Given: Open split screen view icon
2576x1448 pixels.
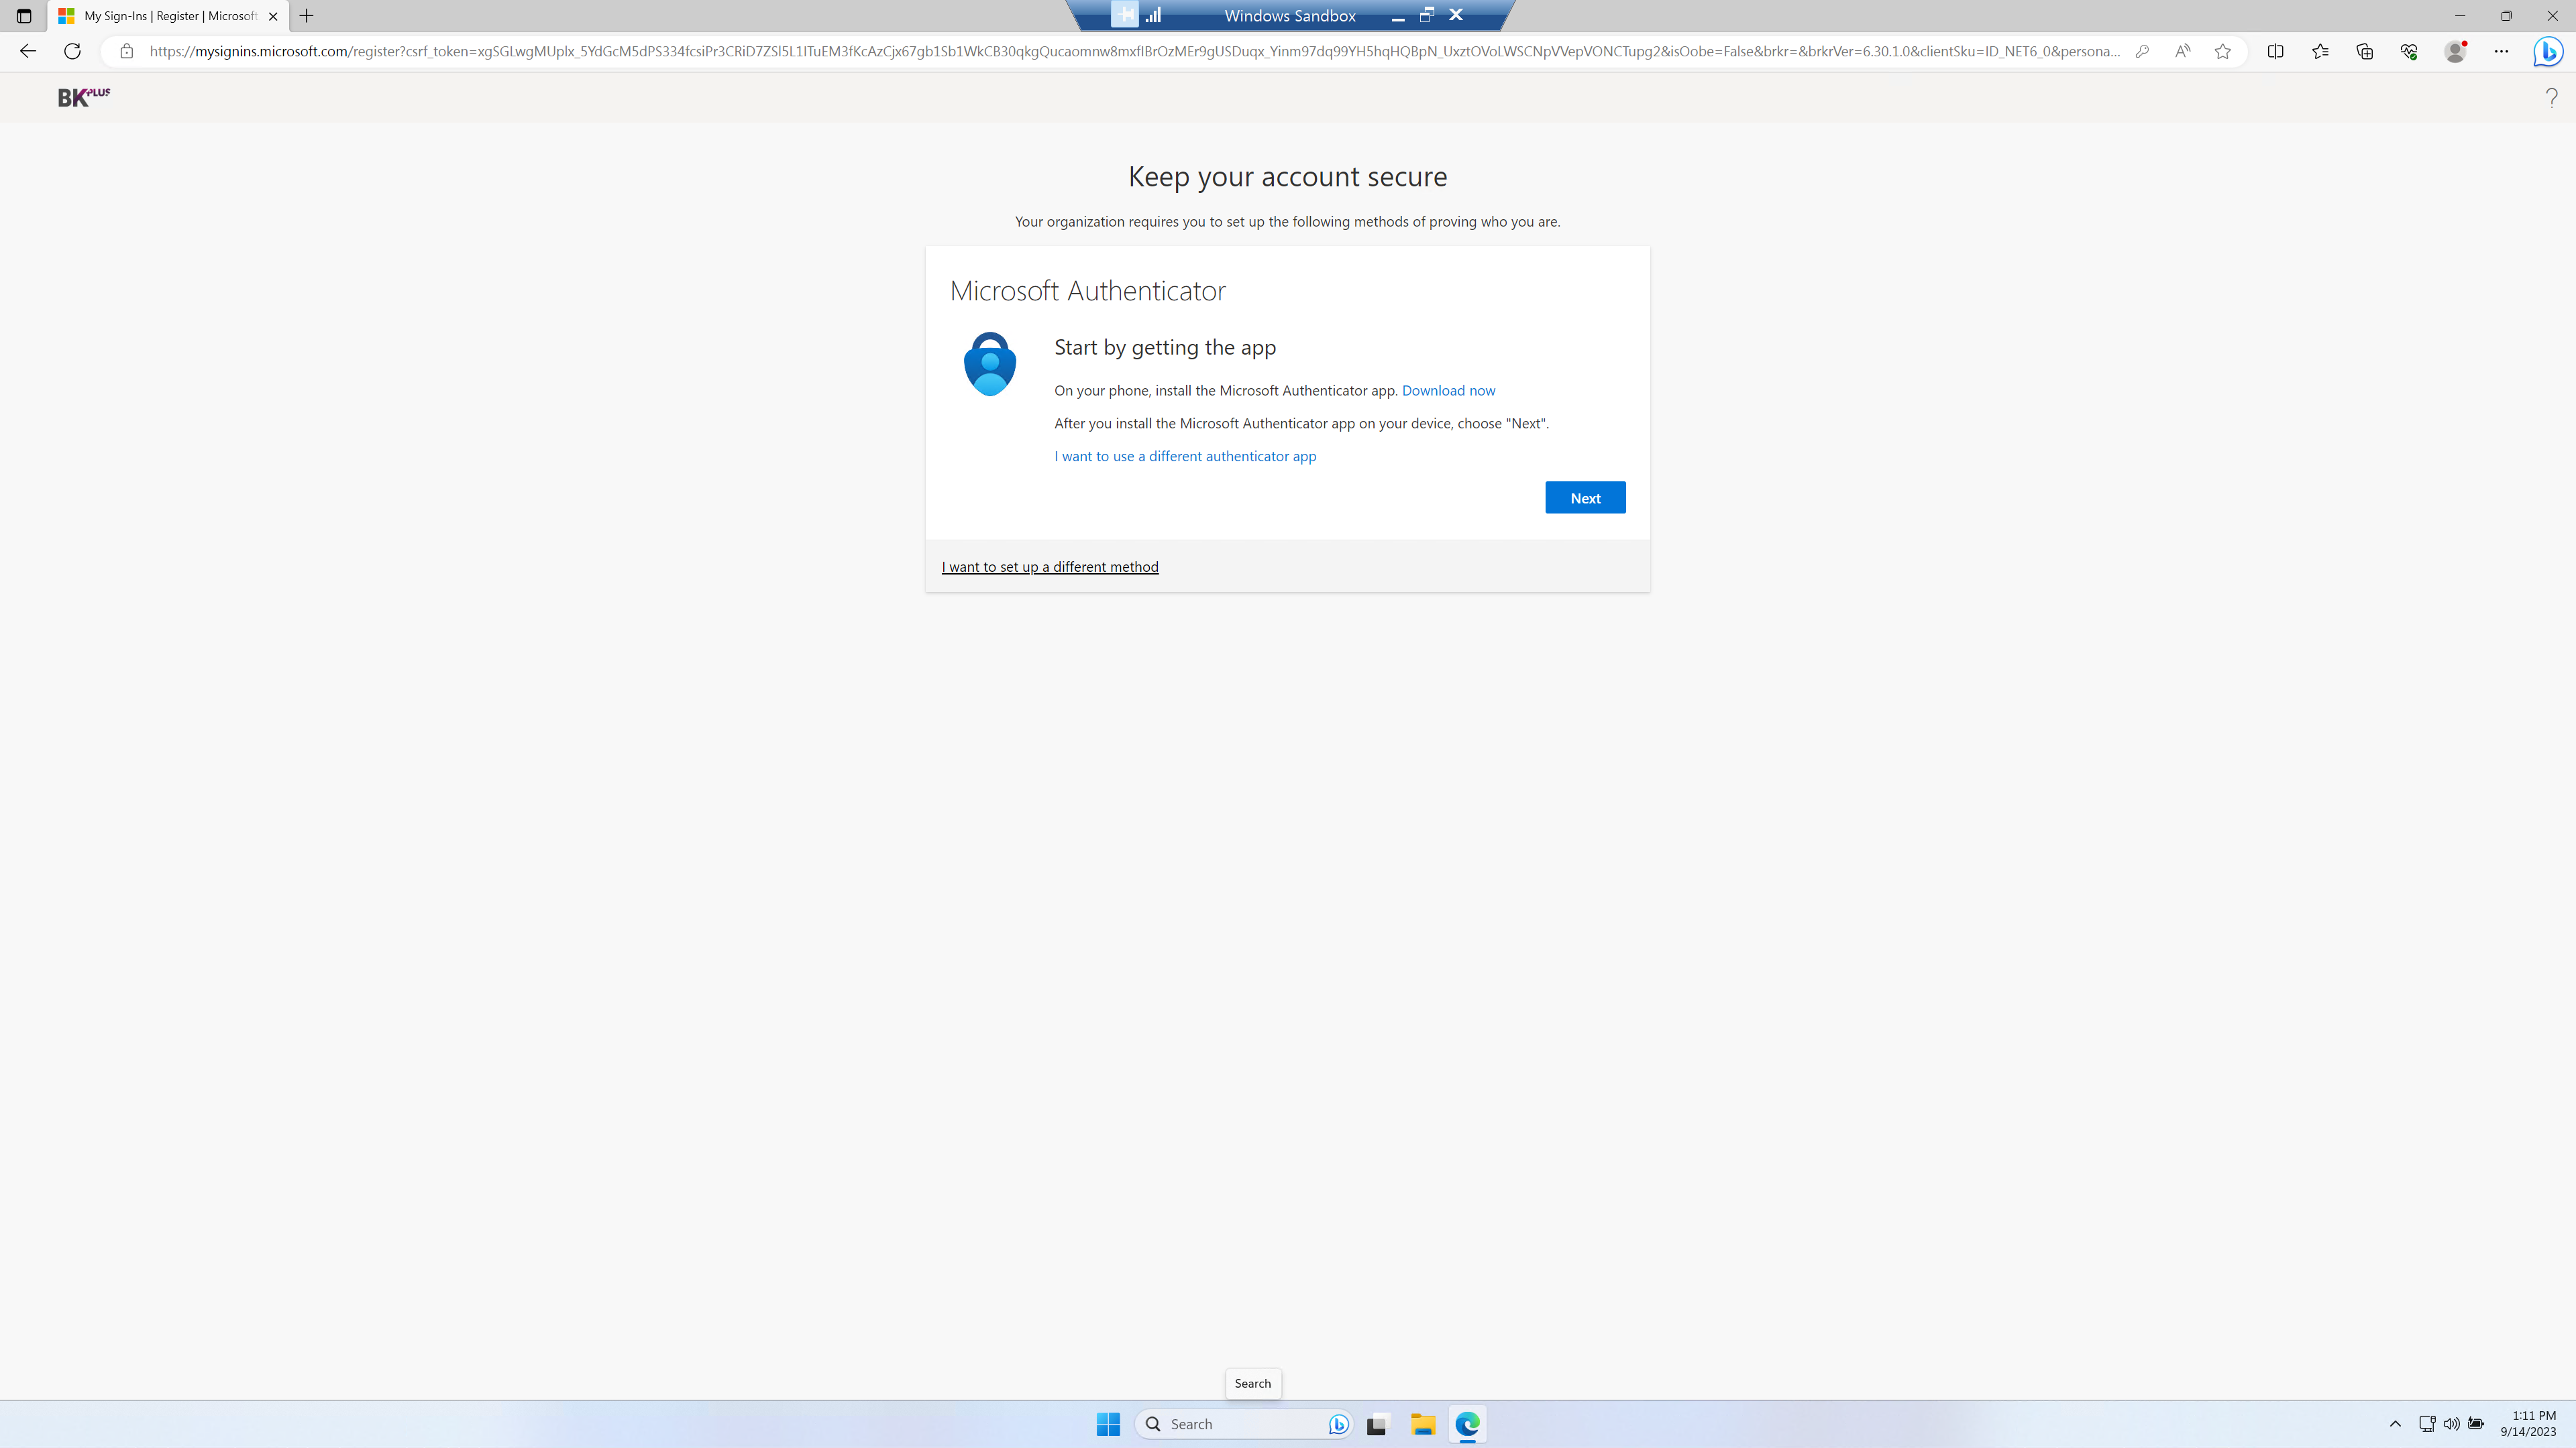Looking at the screenshot, I should [2275, 51].
